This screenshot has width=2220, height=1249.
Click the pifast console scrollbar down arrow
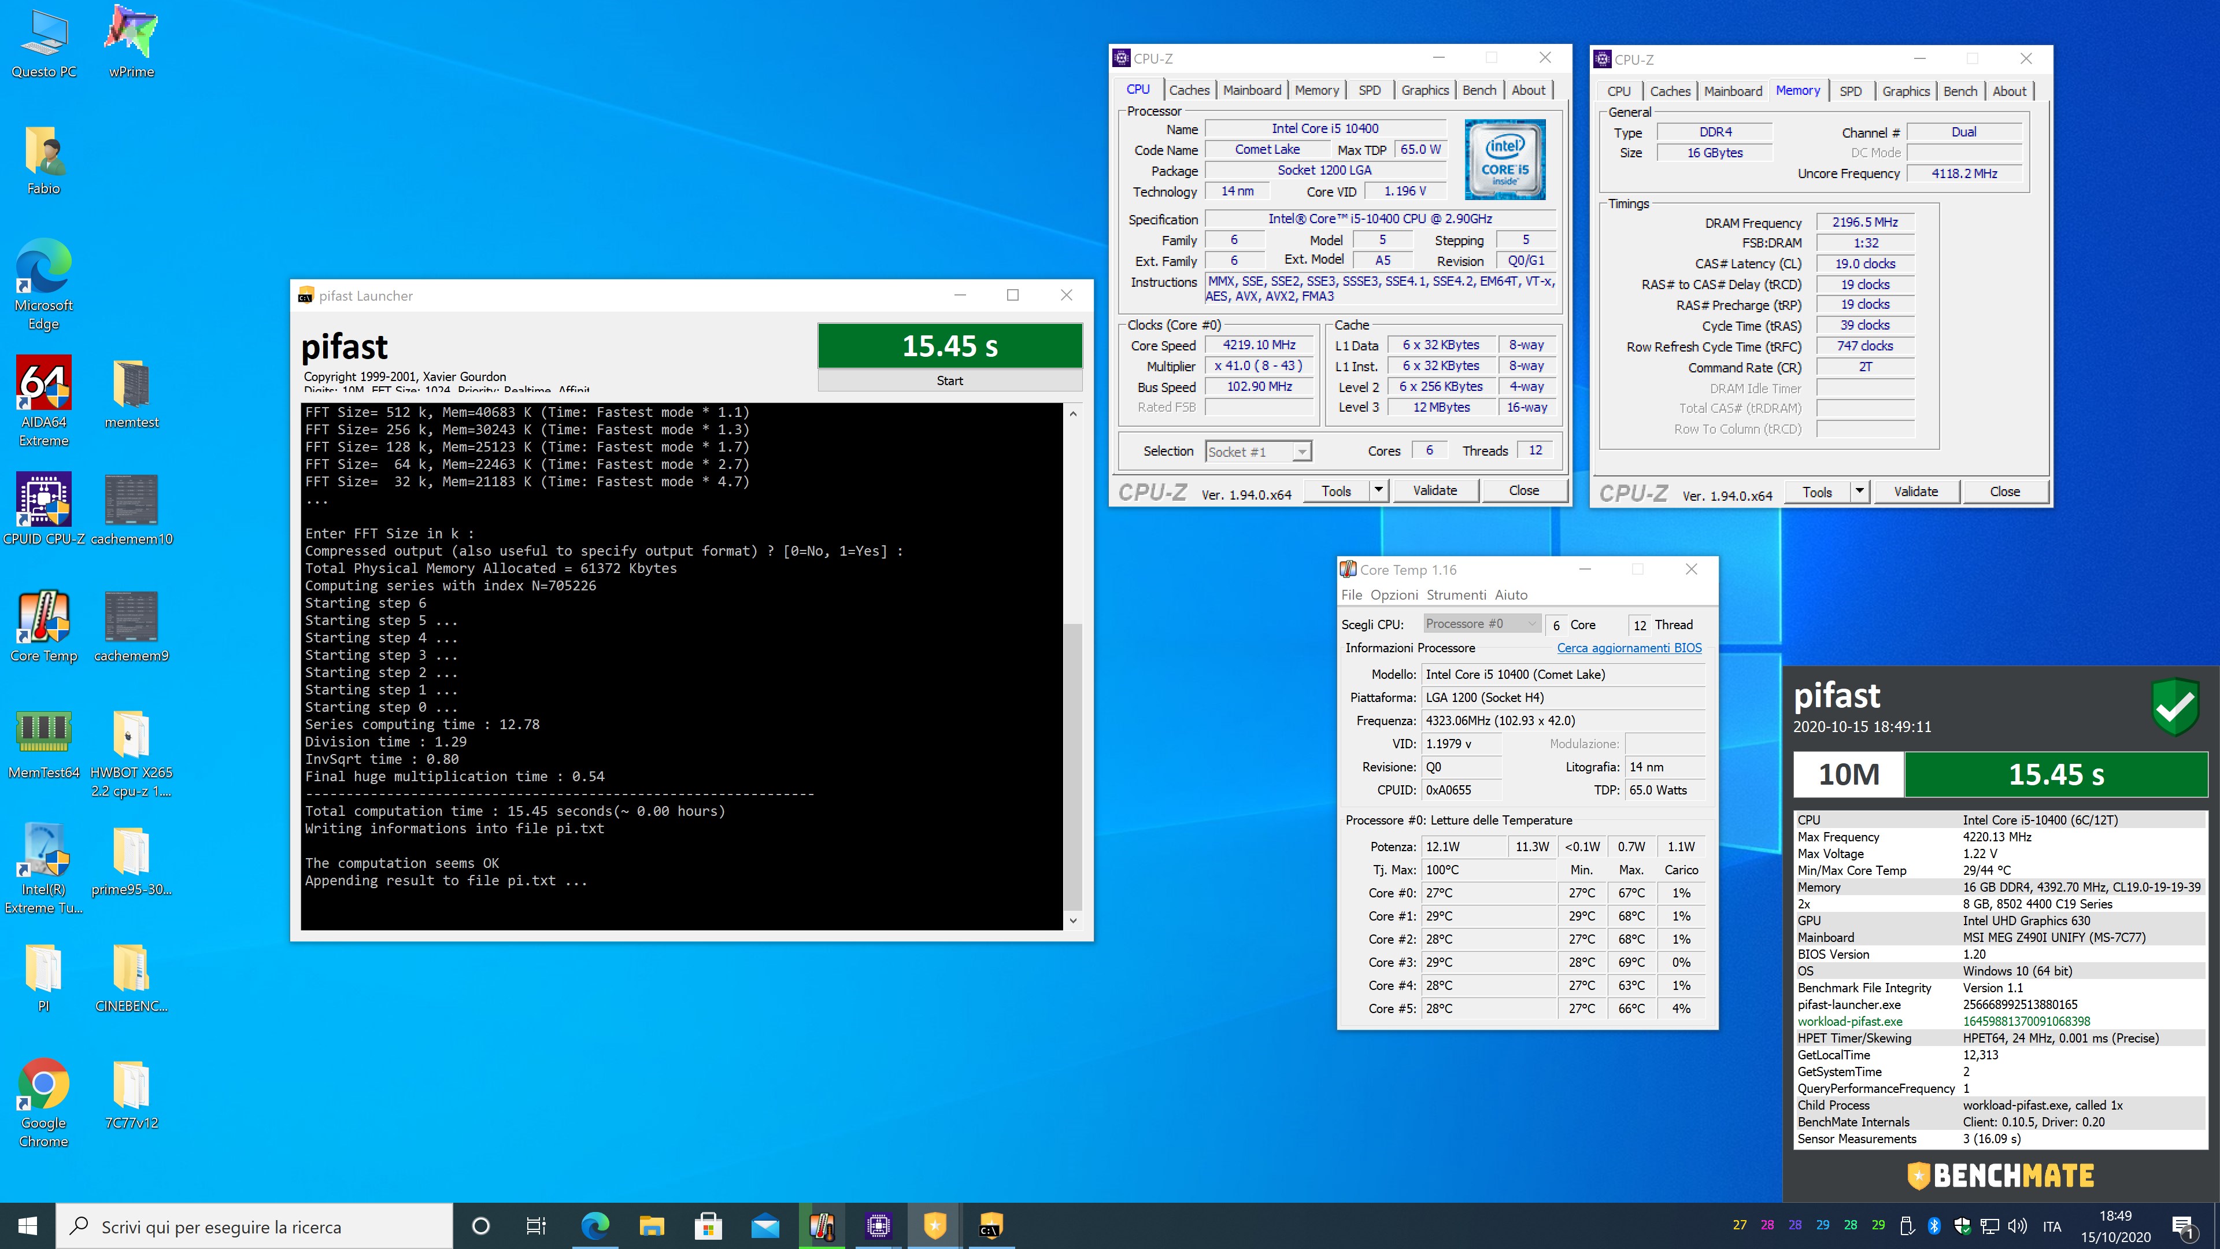(x=1073, y=921)
